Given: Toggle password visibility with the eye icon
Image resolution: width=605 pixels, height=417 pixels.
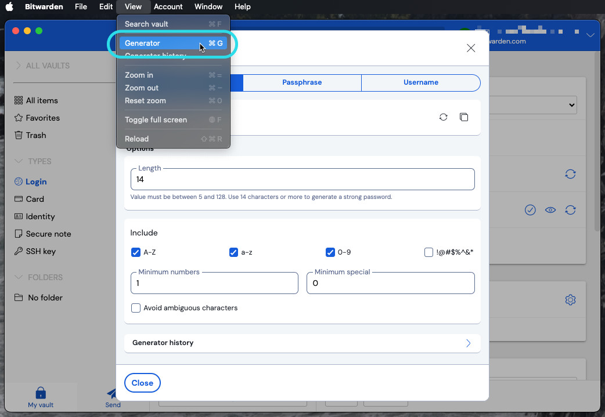Looking at the screenshot, I should click(550, 210).
